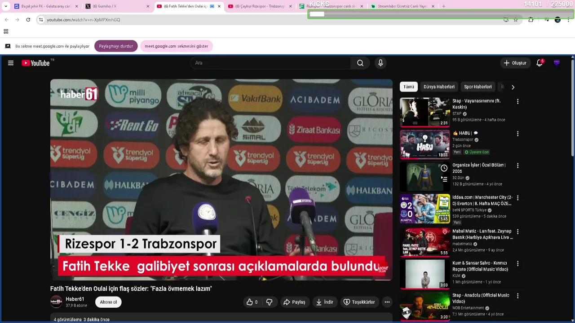Click the search magnifier button
The width and height of the screenshot is (575, 323).
[360, 63]
